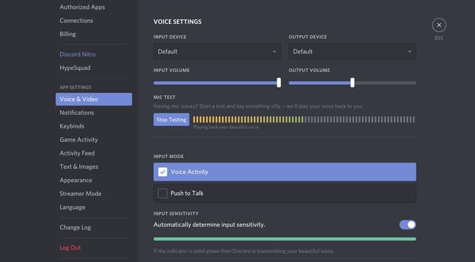Screen dimensions: 475x262
Task: Click Log Out in the sidebar
Action: (x=70, y=248)
